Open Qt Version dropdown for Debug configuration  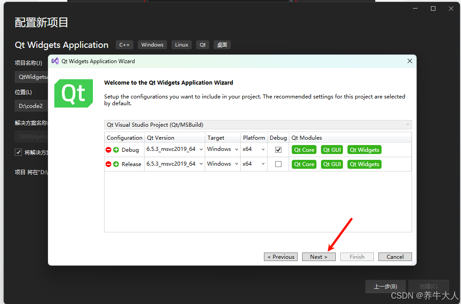(175, 149)
